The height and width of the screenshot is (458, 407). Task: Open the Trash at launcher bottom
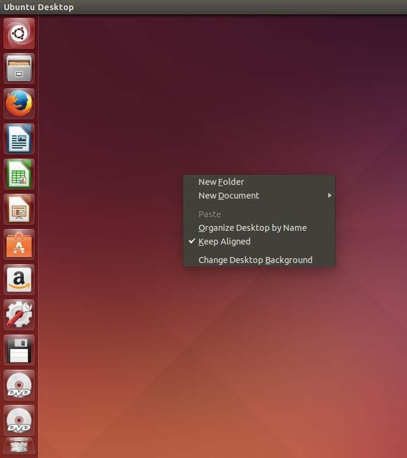(19, 445)
